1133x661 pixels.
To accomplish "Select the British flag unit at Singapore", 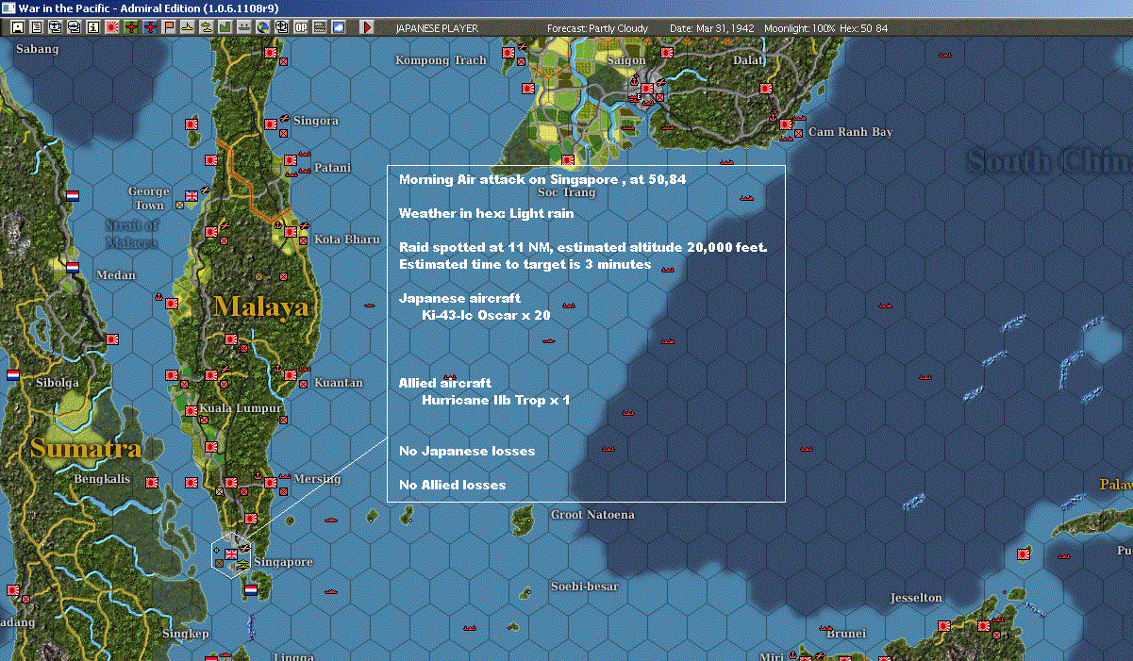I will tap(231, 554).
